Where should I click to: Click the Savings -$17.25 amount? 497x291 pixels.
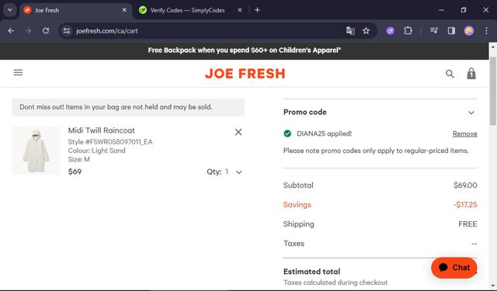click(465, 205)
